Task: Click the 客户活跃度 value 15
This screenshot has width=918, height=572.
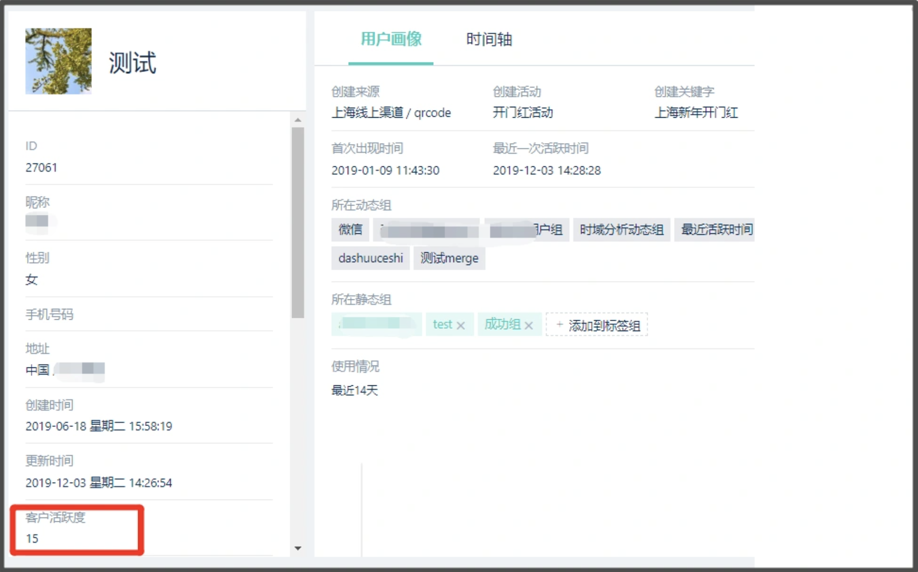Action: click(32, 539)
